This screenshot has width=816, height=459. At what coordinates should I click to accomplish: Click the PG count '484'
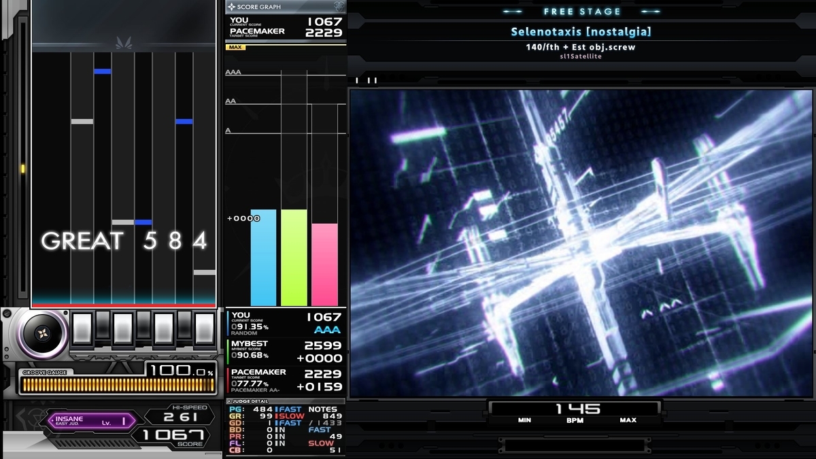point(262,409)
